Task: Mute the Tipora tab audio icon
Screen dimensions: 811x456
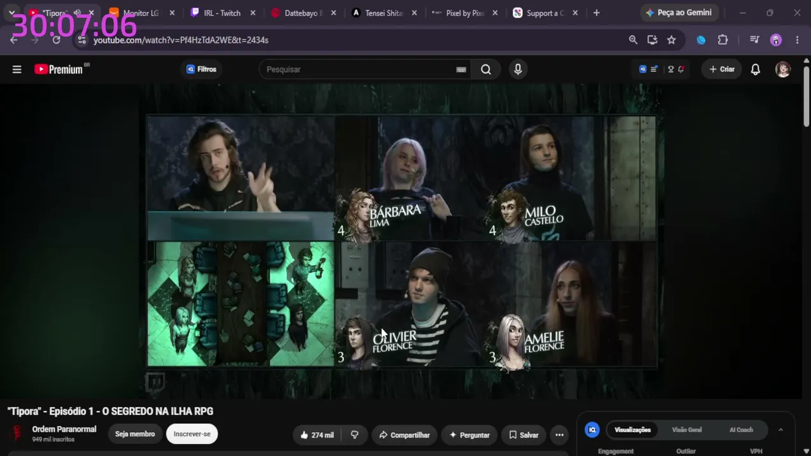Action: tap(77, 13)
